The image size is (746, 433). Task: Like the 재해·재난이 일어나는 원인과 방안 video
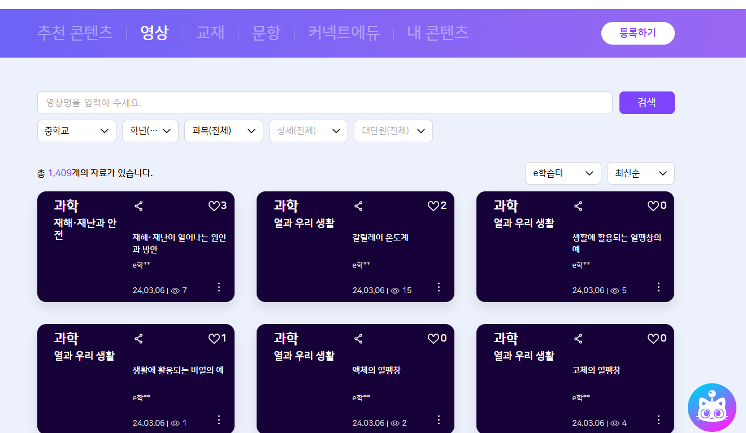tap(214, 206)
